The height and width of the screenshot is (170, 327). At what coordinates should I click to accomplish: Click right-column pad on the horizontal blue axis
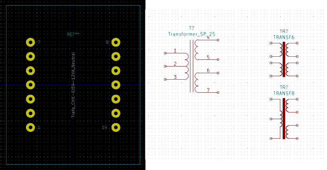click(x=116, y=85)
